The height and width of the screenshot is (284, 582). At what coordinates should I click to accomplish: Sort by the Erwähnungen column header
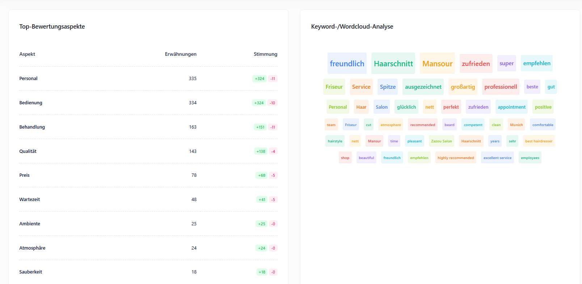click(181, 54)
